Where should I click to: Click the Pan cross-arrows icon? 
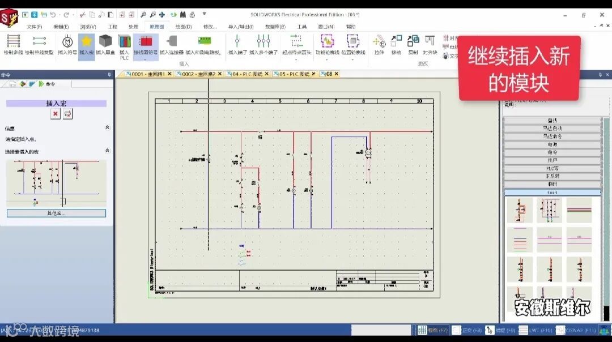pos(161,15)
